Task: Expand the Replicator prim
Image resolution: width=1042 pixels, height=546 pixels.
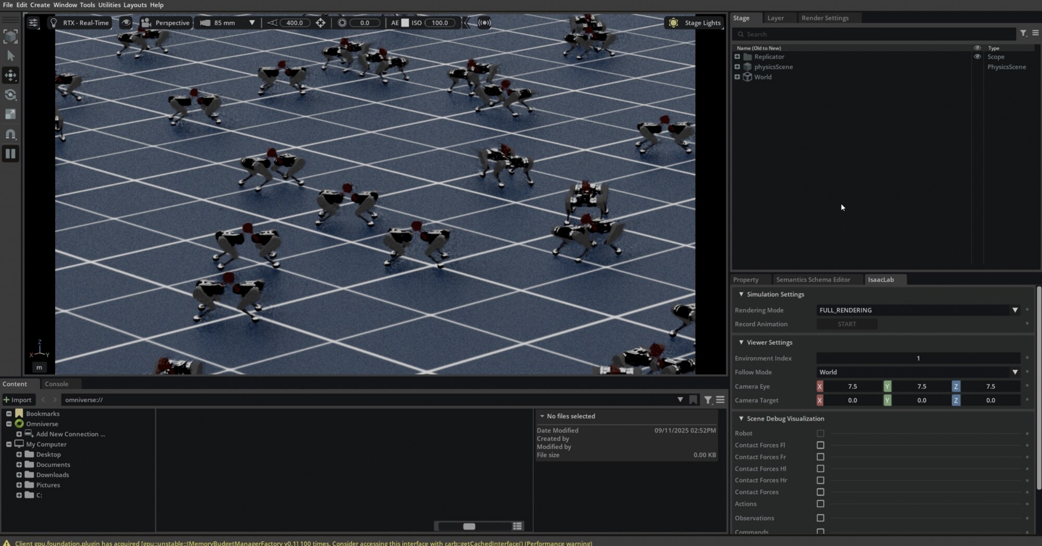Action: point(737,57)
